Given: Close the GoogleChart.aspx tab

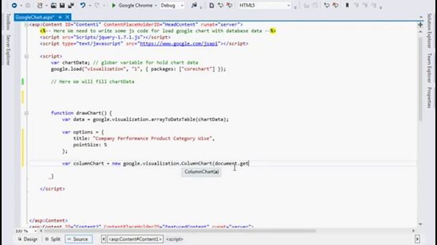Looking at the screenshot, I should pos(67,17).
